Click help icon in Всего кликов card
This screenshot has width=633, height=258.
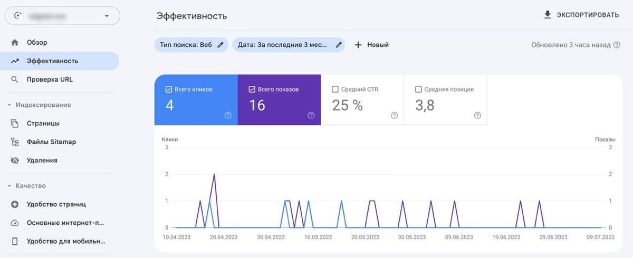(228, 115)
